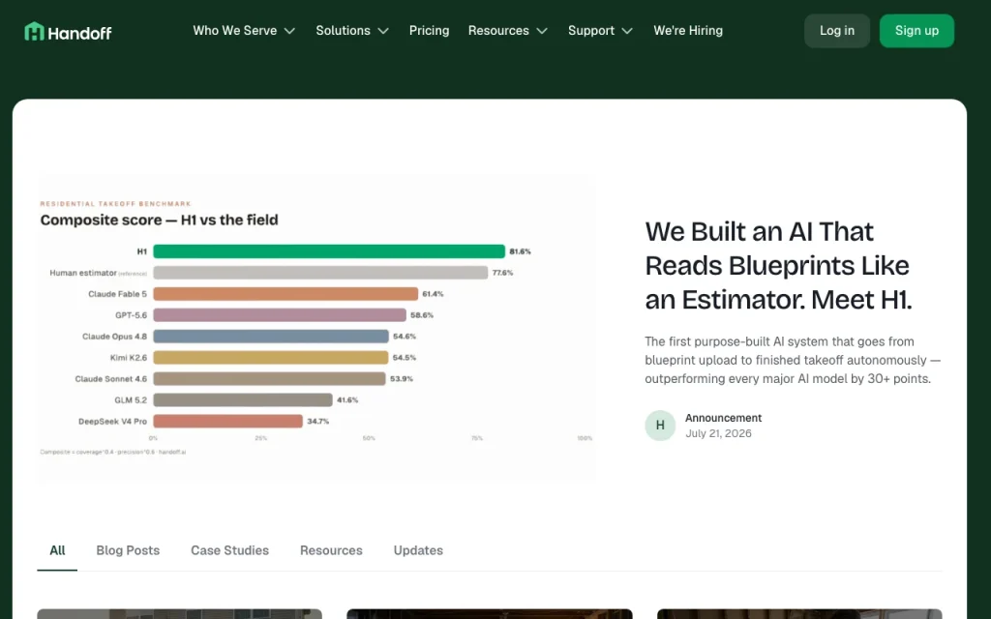Expand the Solutions dropdown chevron

pyautogui.click(x=383, y=31)
